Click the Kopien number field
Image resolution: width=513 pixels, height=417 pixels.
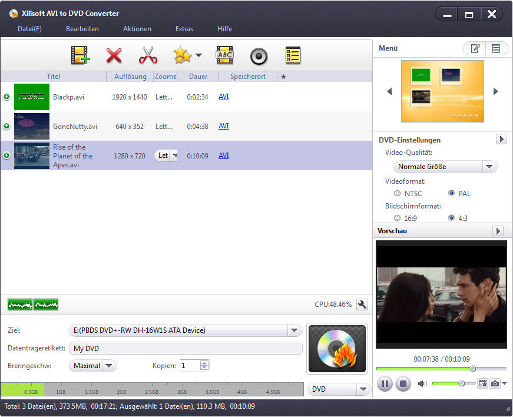[x=190, y=366]
